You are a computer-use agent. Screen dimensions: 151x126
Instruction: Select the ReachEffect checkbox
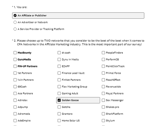coord(103,80)
